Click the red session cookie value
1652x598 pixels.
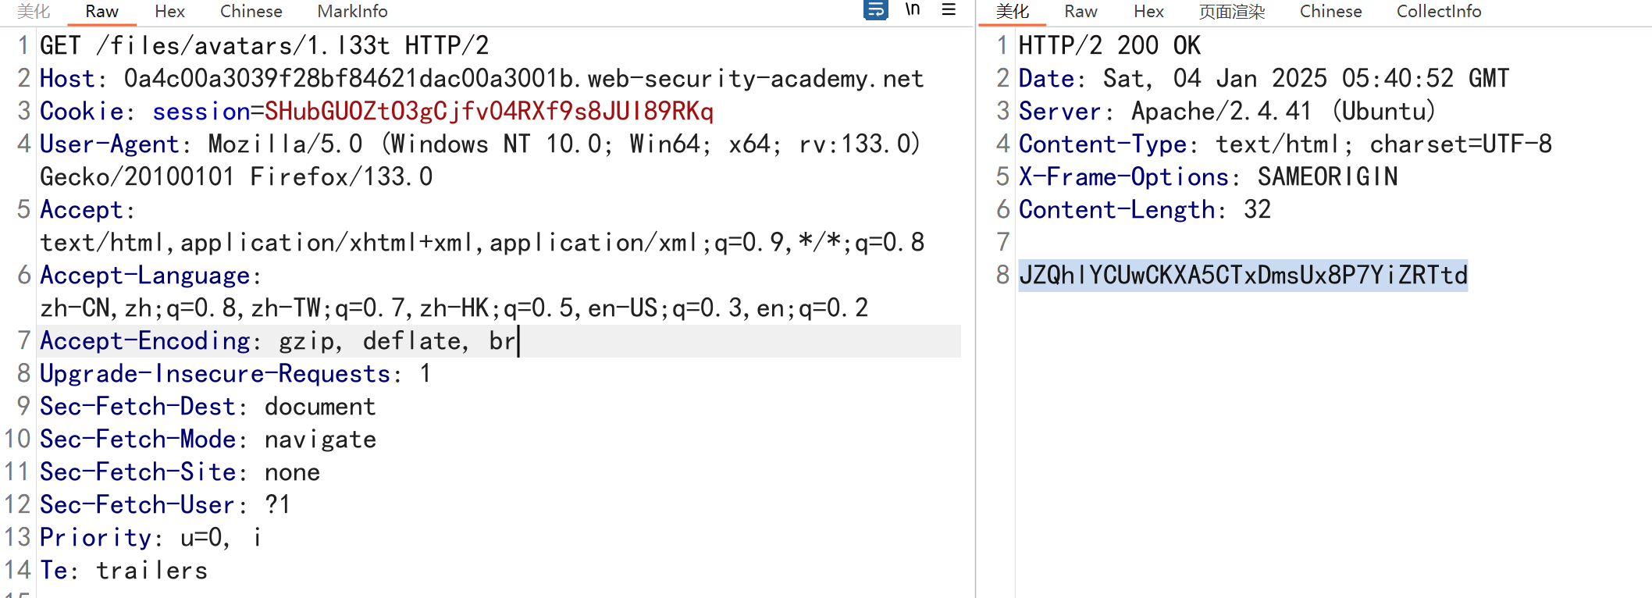point(489,112)
